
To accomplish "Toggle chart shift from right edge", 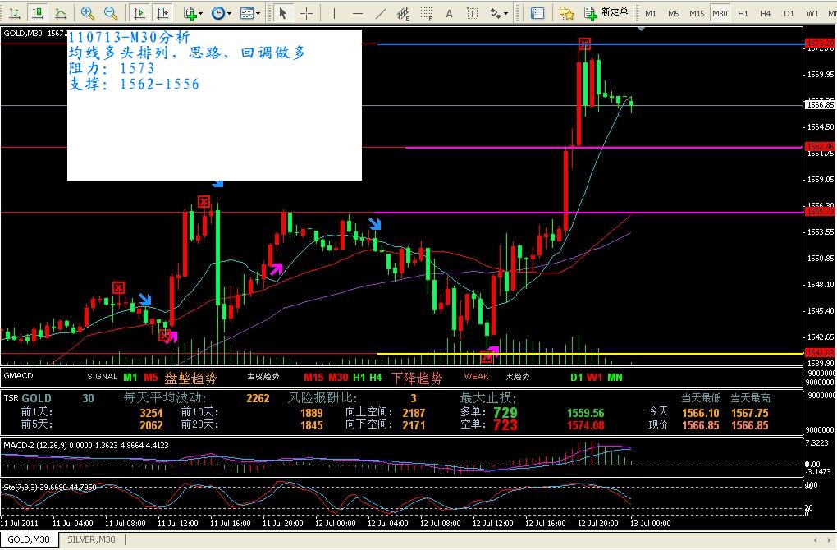I will tap(162, 13).
